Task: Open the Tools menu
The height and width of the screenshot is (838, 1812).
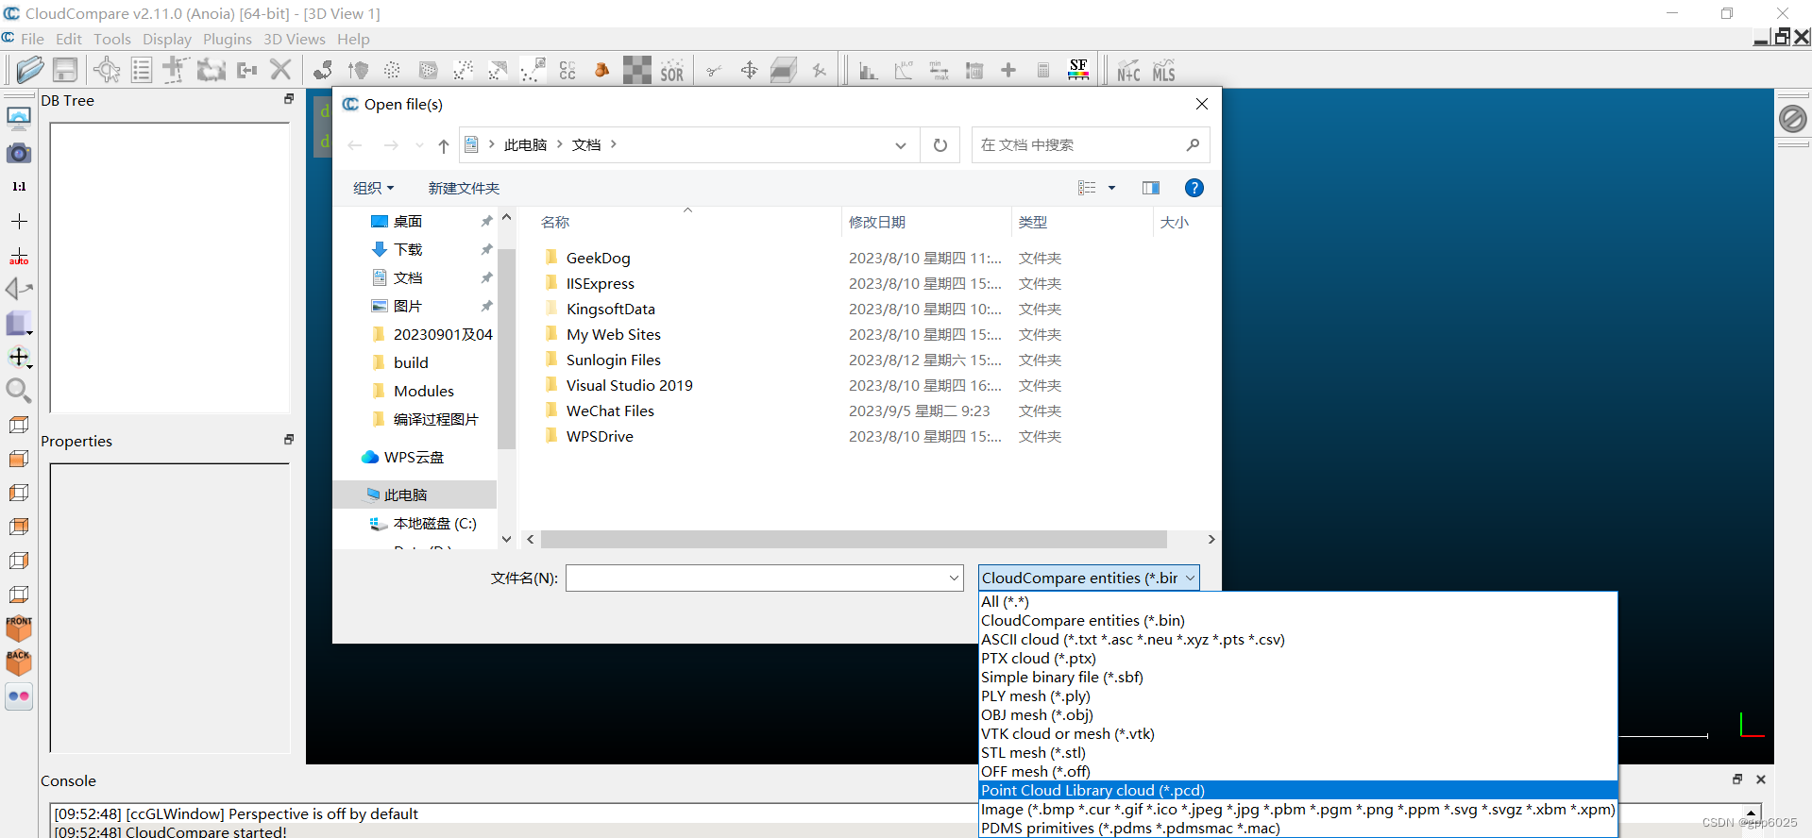Action: tap(112, 39)
